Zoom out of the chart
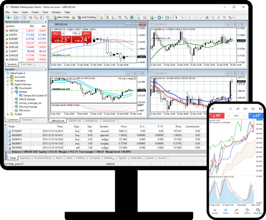 click(x=126, y=18)
